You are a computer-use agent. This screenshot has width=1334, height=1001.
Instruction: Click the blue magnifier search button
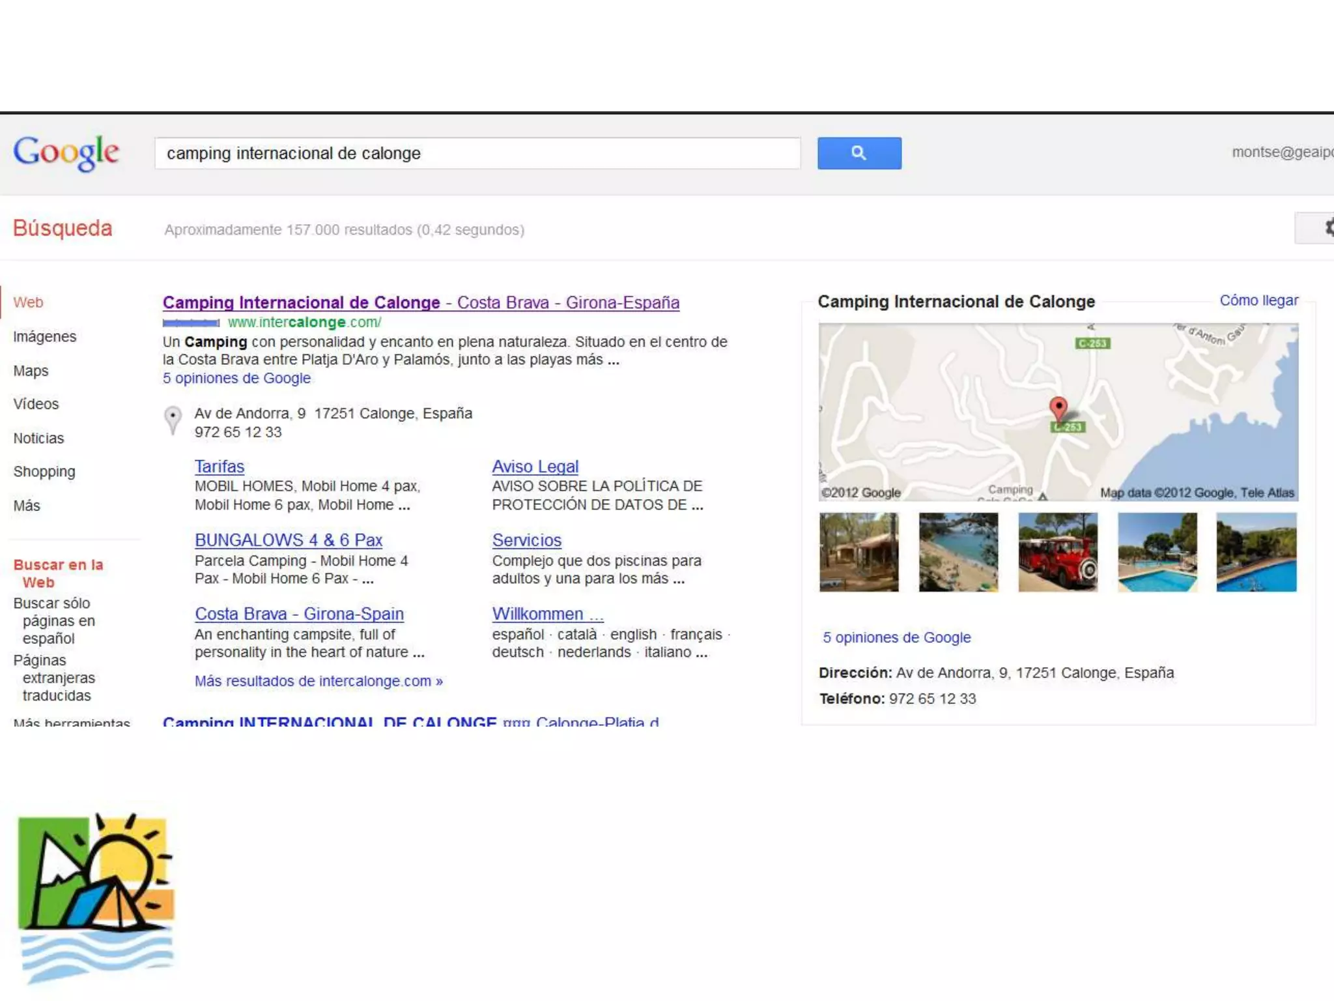[859, 153]
